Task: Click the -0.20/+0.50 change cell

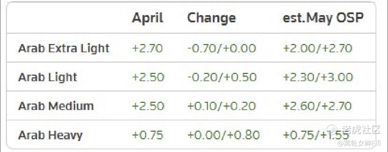Action: click(x=222, y=77)
